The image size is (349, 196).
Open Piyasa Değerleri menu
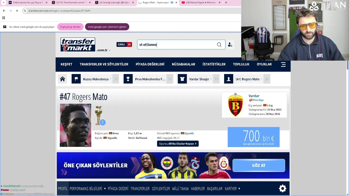(150, 64)
